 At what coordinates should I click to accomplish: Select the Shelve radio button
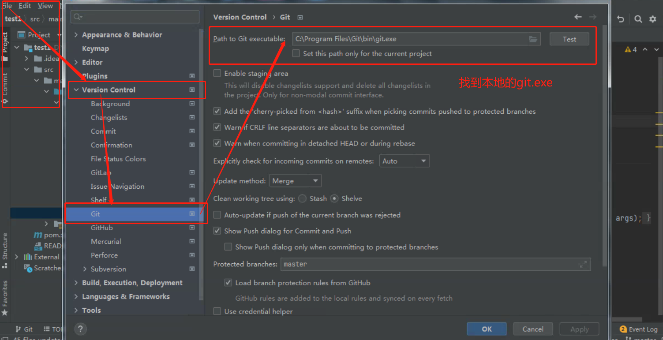[334, 198]
